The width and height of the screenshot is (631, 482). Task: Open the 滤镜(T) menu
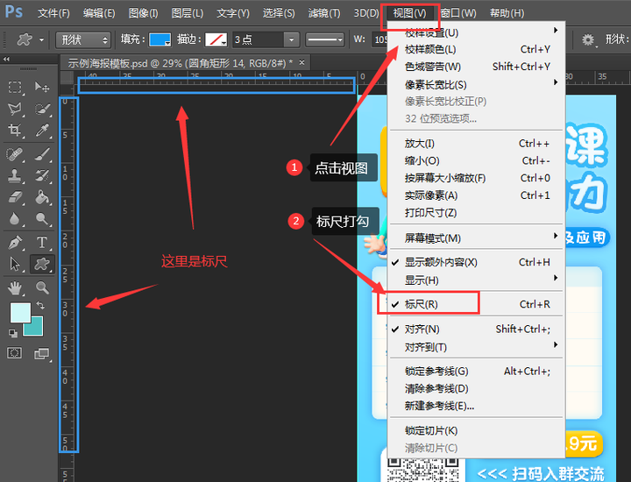(324, 13)
